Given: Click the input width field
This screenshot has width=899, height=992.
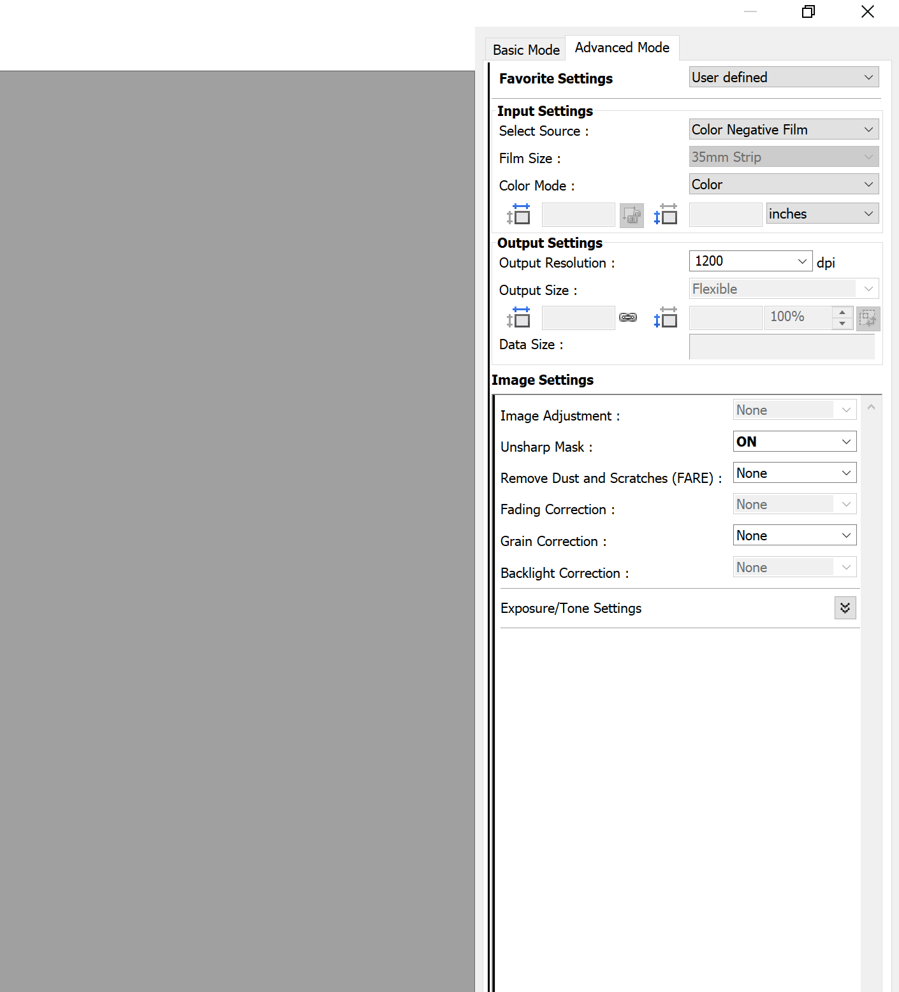Looking at the screenshot, I should [578, 215].
